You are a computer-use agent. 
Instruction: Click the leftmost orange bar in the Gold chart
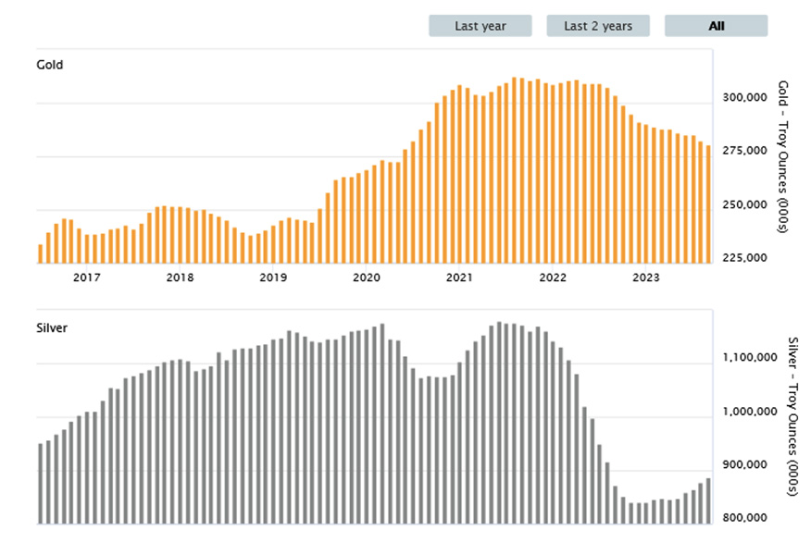pos(41,254)
